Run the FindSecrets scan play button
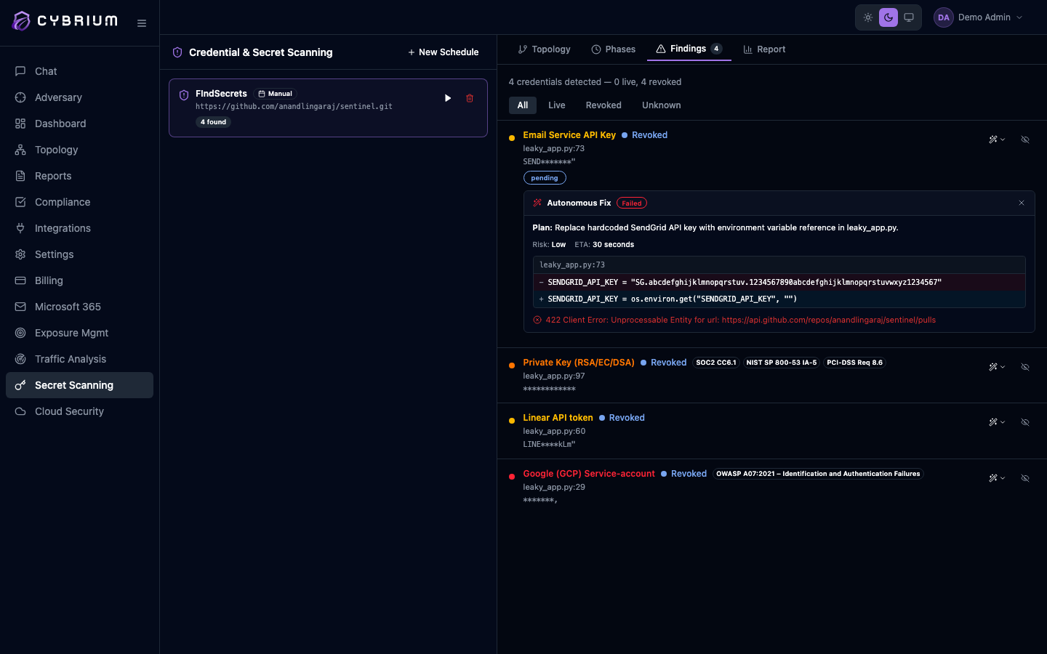Screen dimensions: 1047x654 448,98
